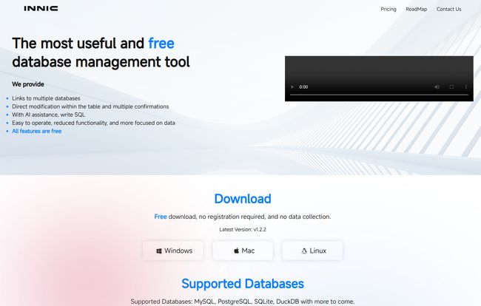Open video more options menu
Image resolution: width=481 pixels, height=306 pixels.
click(x=465, y=87)
